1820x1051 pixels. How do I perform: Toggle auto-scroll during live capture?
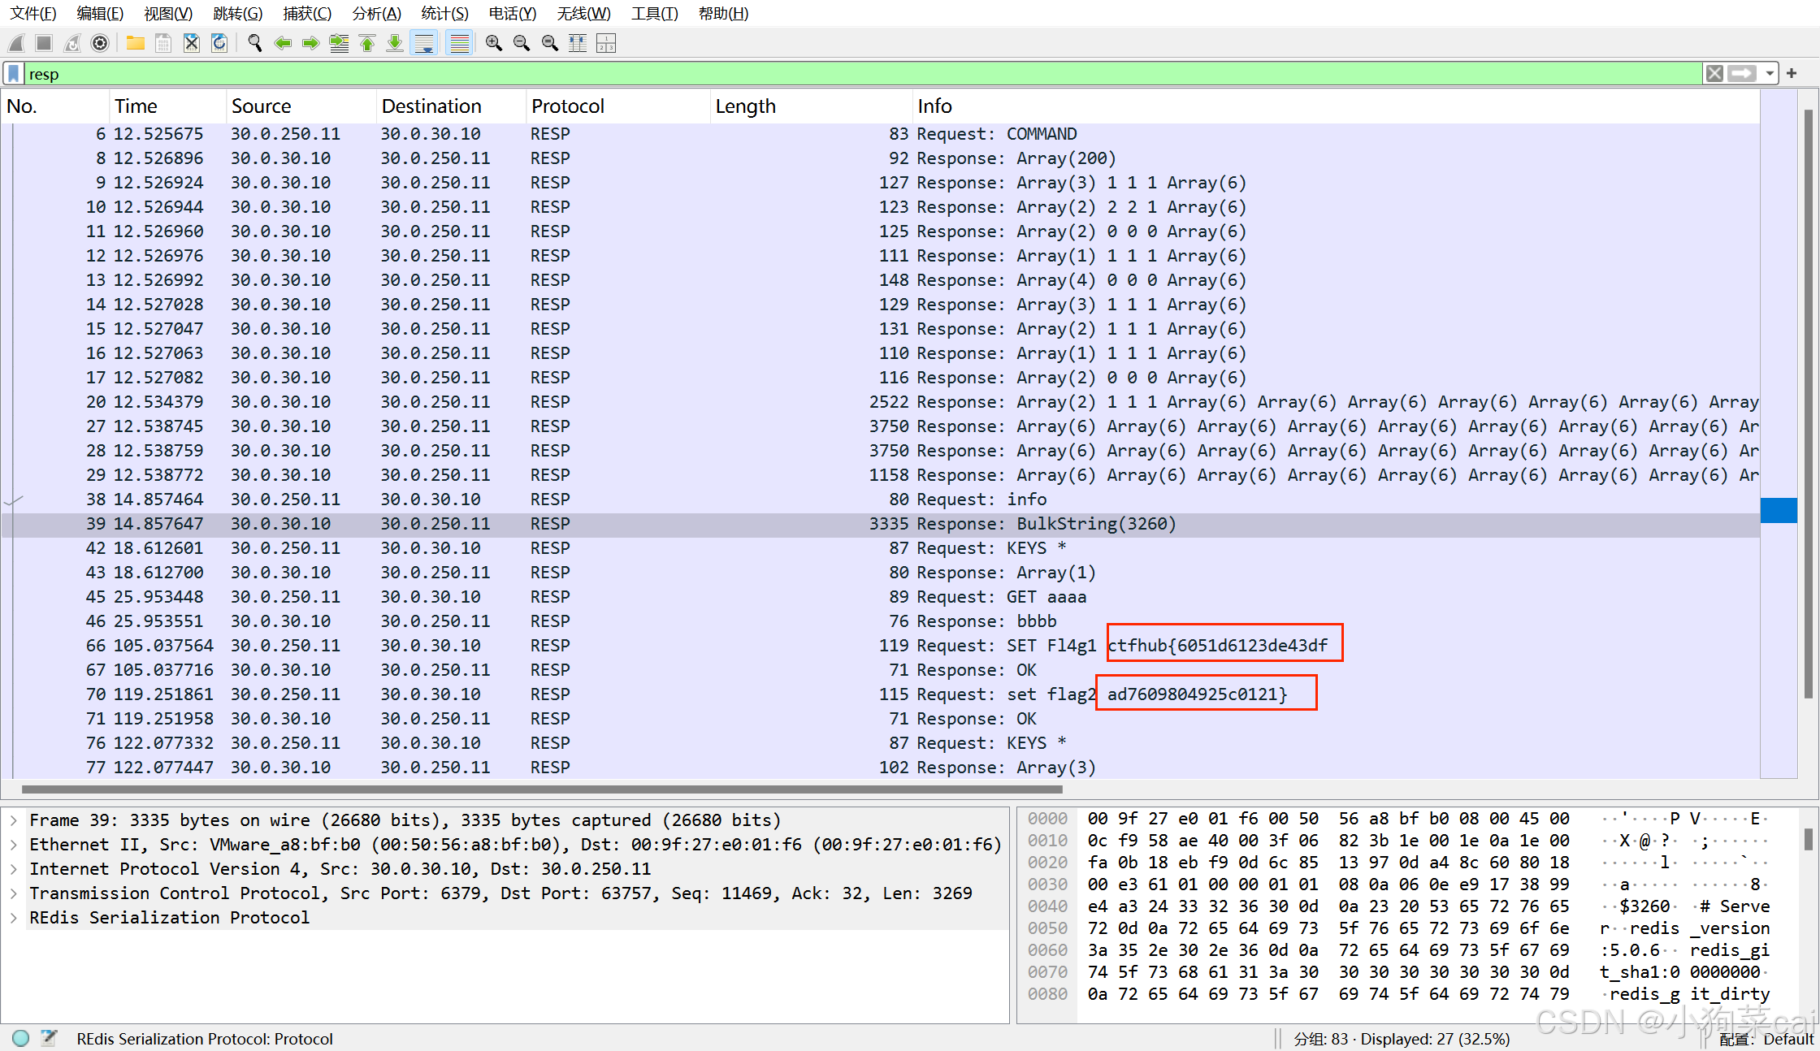pos(424,43)
